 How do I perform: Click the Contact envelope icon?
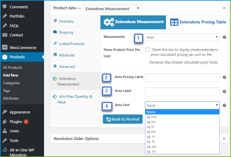[x=5, y=35]
